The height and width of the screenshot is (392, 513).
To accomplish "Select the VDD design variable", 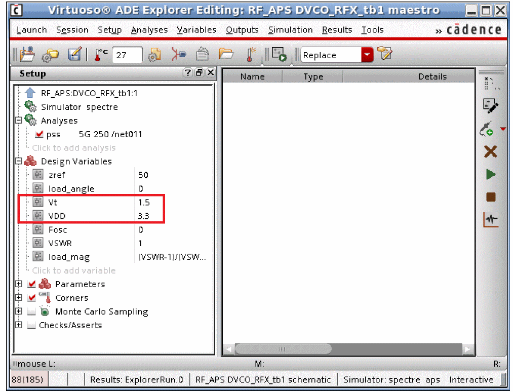I will (x=57, y=216).
